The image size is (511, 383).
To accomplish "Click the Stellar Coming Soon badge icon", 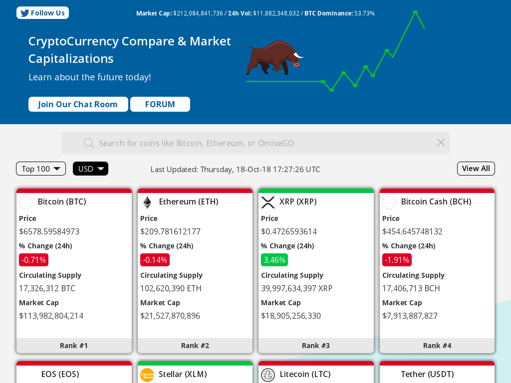I will [x=147, y=375].
